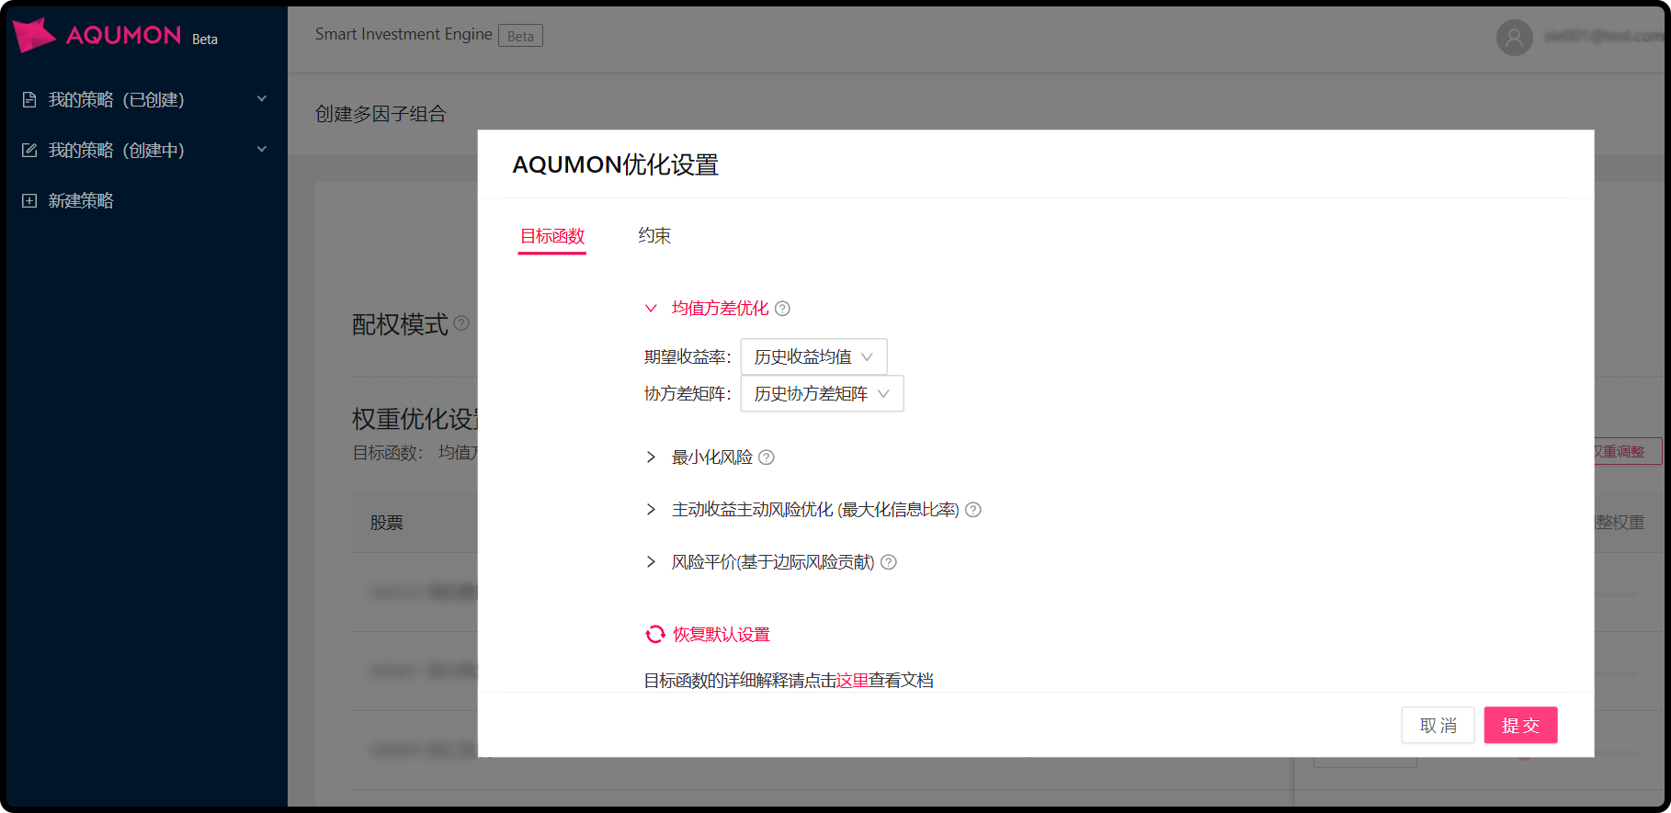Screen dimensions: 1671x813
Task: Click the AQUMON优化设置 dialog title
Action: coord(615,164)
